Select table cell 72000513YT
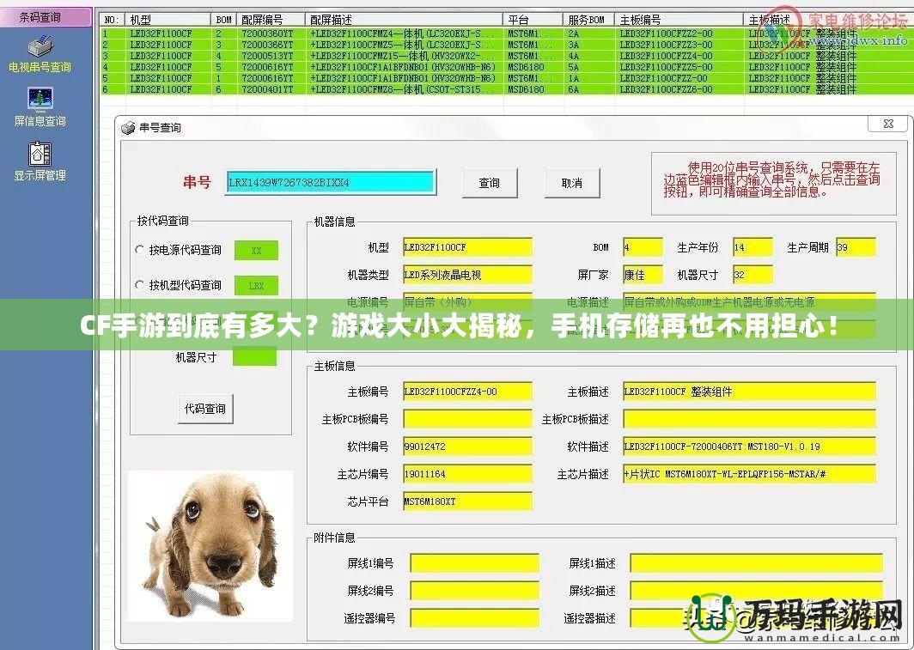 pos(271,56)
